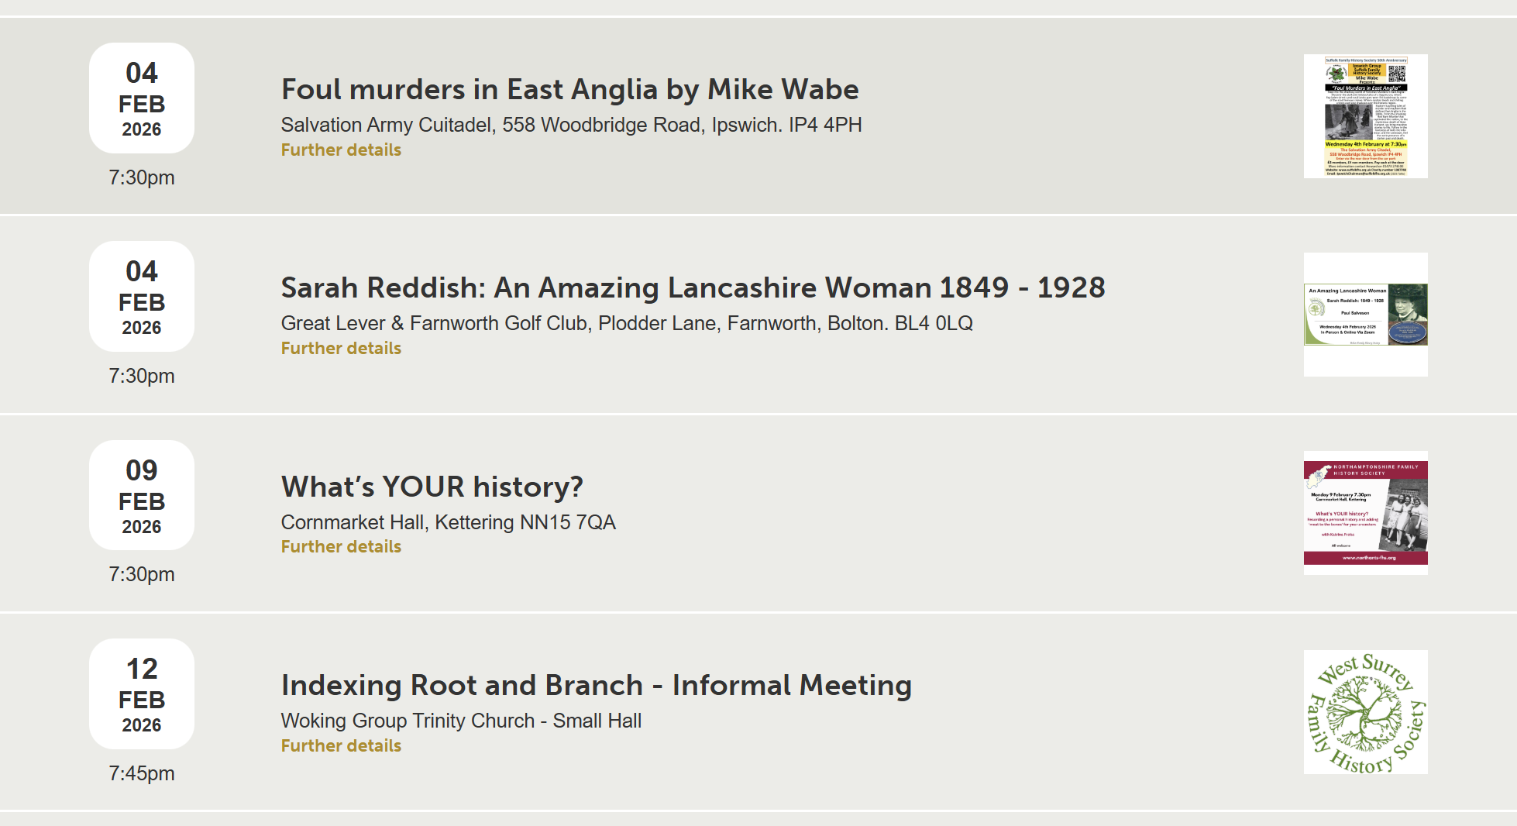Click the Cornmarket Hall, Kettering address text
This screenshot has width=1517, height=826.
click(448, 522)
